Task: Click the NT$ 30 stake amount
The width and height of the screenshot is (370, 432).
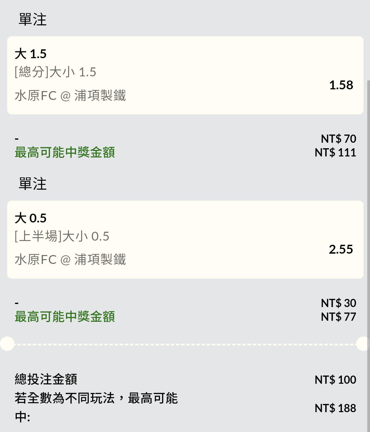Action: coord(338,303)
